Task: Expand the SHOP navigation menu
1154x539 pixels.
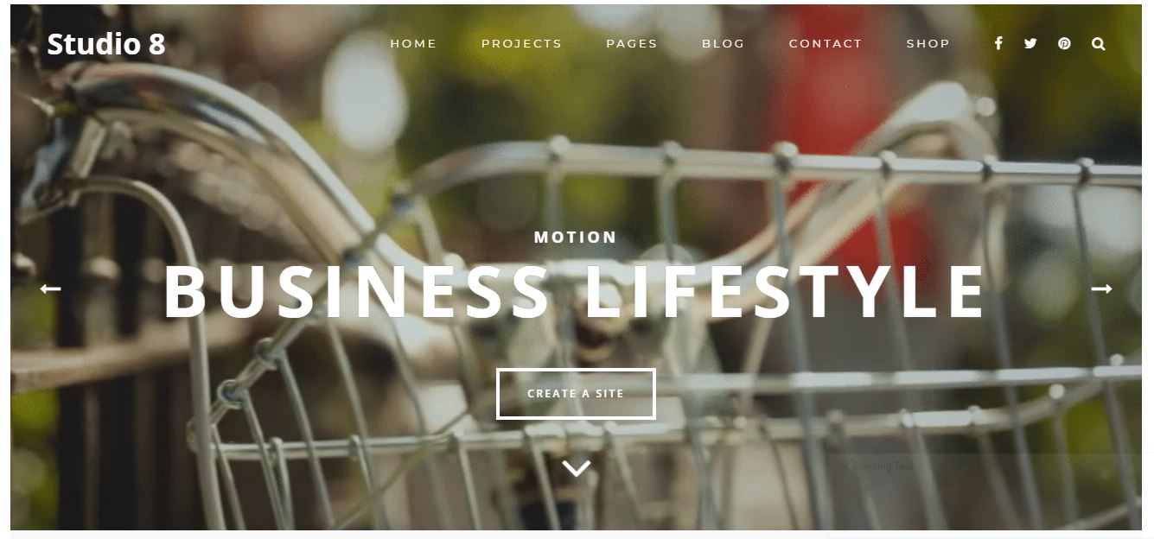Action: [928, 43]
